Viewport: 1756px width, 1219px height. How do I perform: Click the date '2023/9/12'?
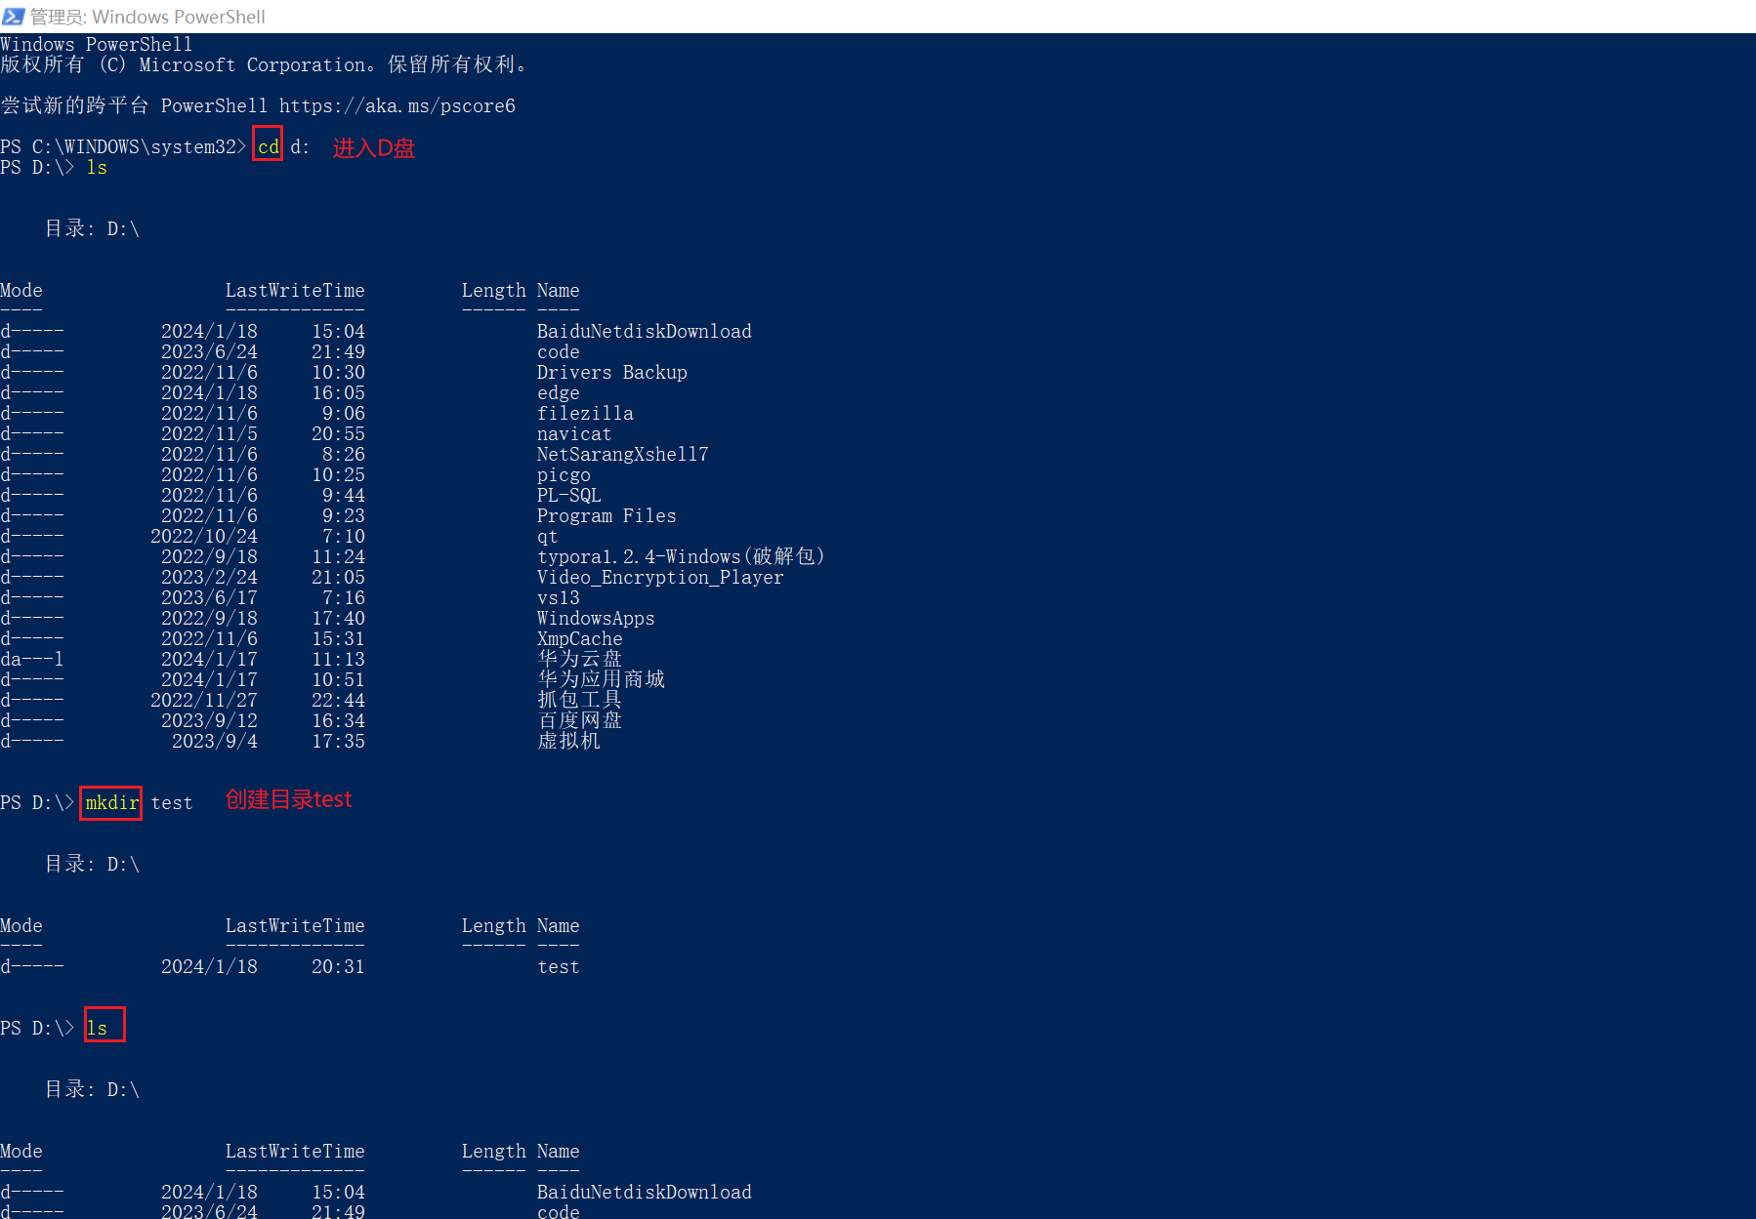point(210,720)
